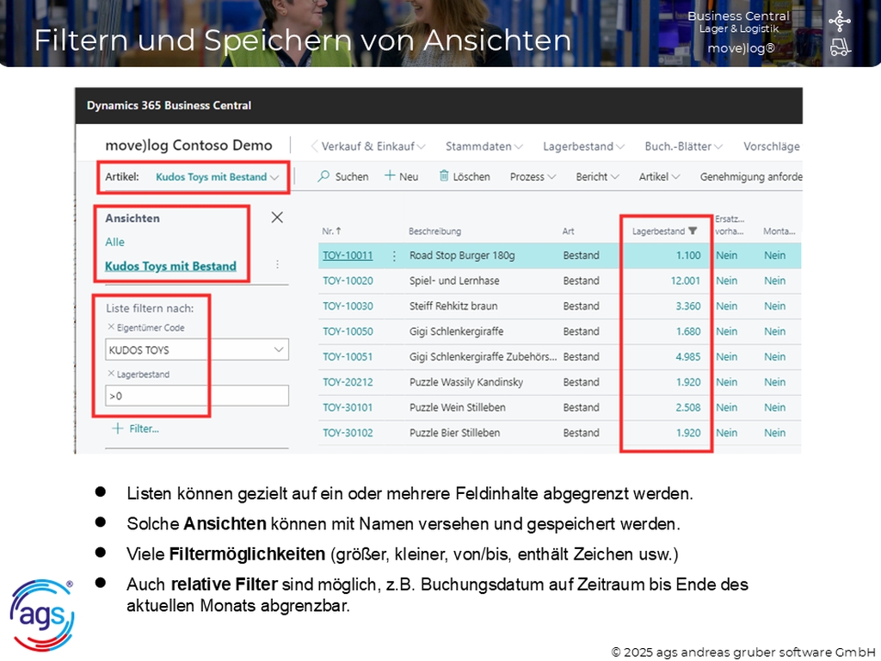This screenshot has height=661, width=881.
Task: Click Lagerbestand value 3.360
Action: 688,306
